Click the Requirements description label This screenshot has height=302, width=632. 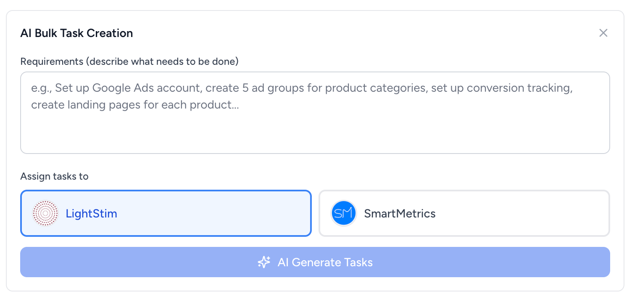coord(129,61)
